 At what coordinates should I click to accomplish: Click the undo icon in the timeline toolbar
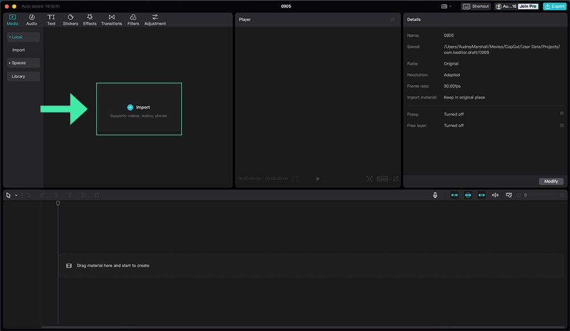(28, 195)
